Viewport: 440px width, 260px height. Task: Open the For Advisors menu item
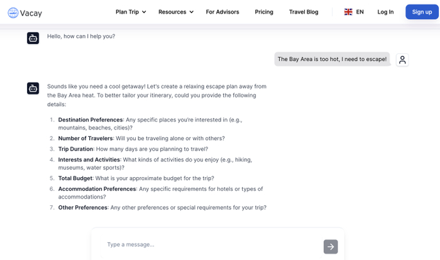coord(223,12)
